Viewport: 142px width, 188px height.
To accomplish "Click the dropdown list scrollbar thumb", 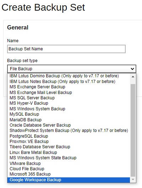I will click(133, 131).
